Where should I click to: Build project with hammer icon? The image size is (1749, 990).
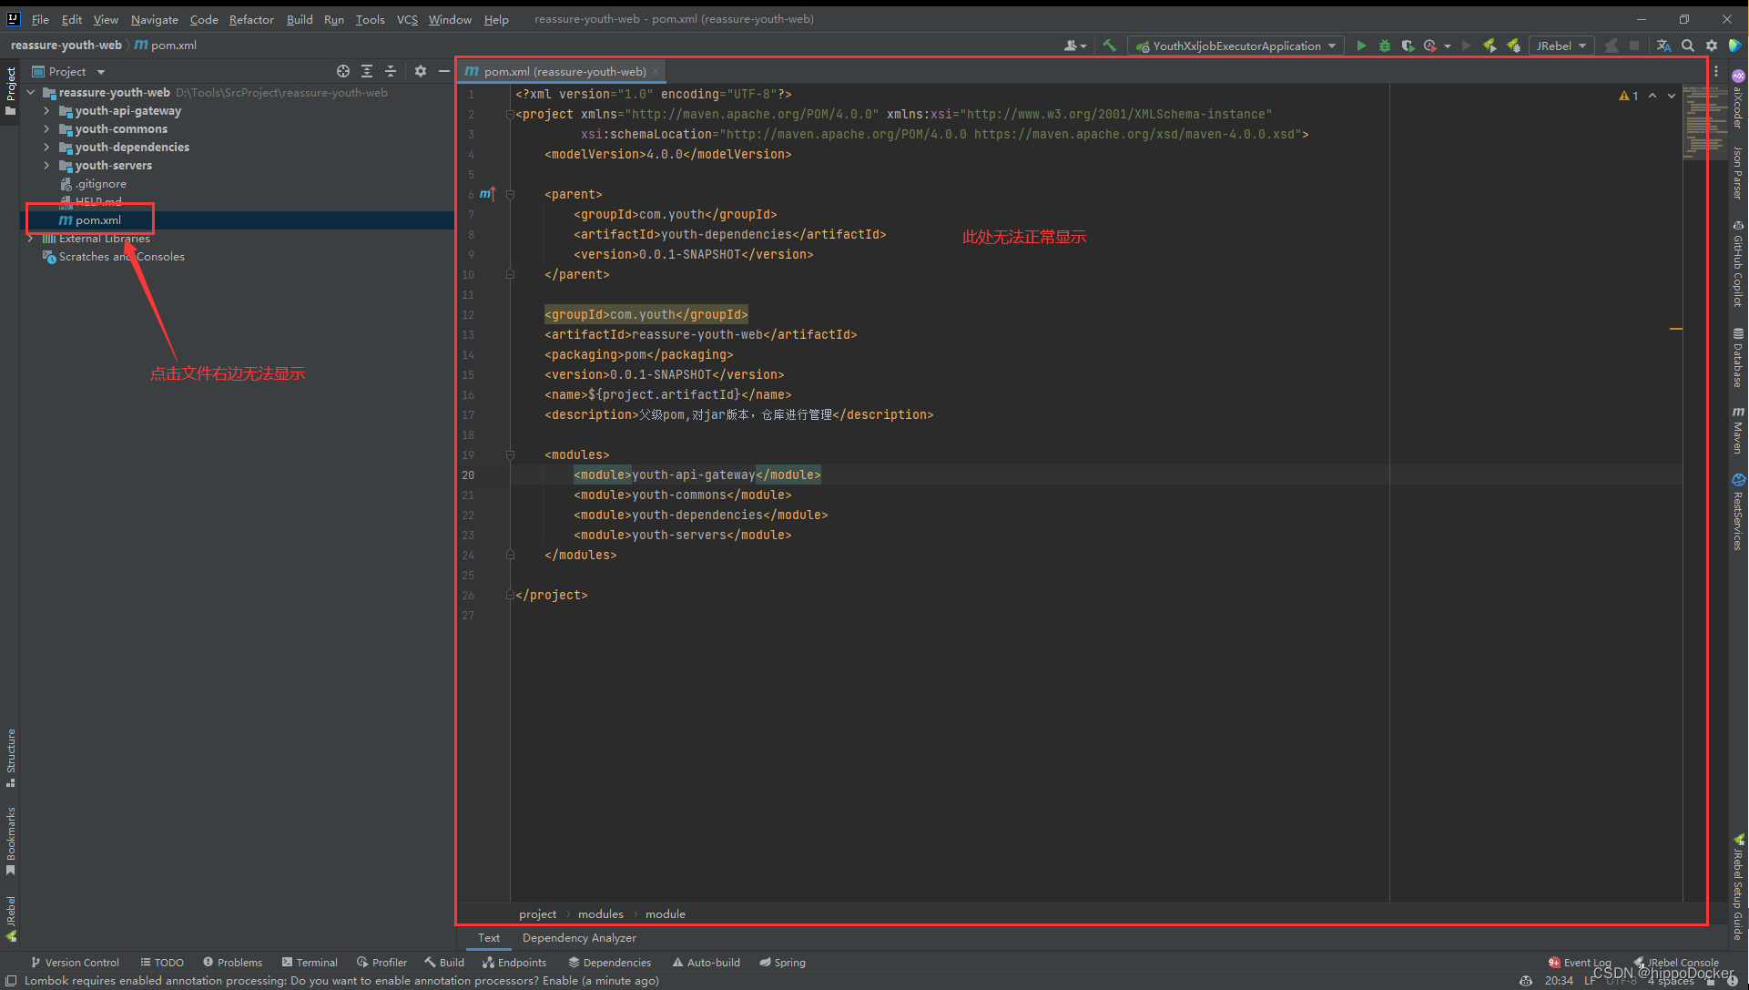1109,46
